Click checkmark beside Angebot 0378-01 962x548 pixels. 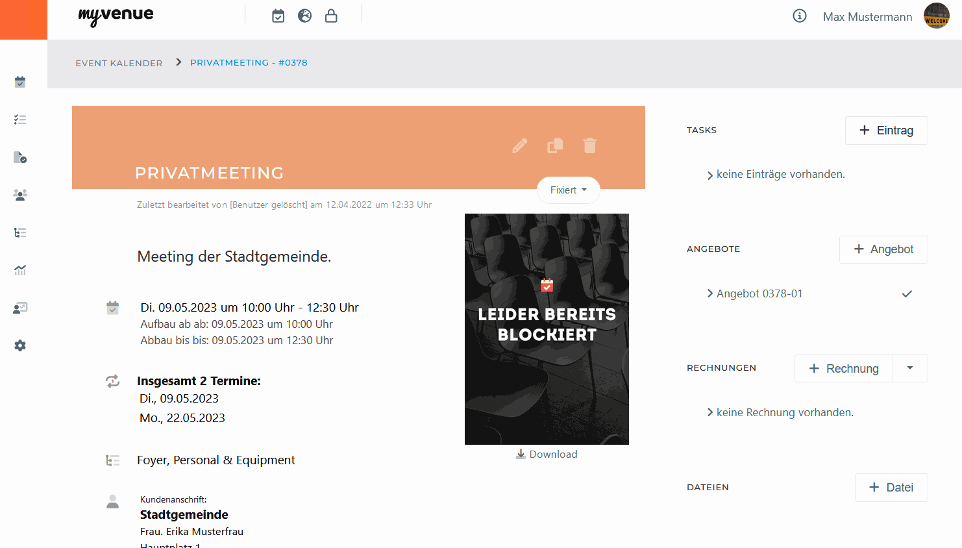(907, 293)
